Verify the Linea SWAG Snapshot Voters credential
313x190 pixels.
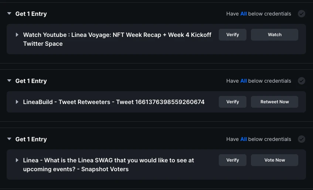click(x=232, y=160)
